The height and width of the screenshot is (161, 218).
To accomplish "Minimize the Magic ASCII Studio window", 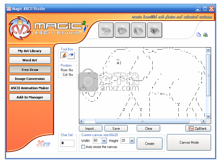I will pyautogui.click(x=198, y=9).
